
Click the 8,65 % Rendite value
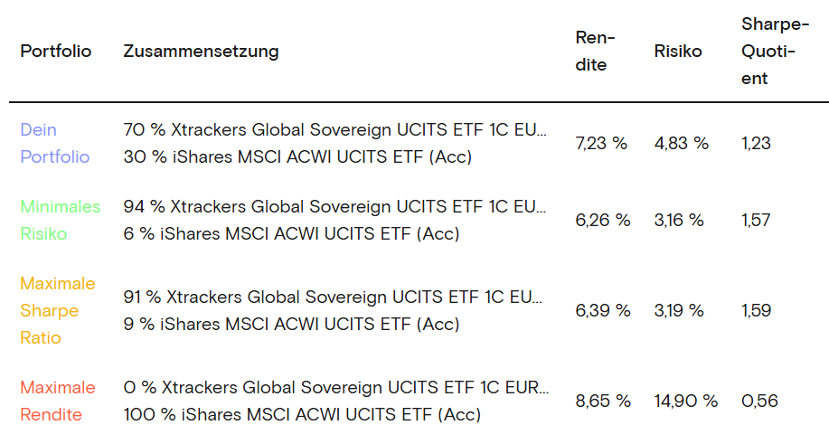coord(602,401)
